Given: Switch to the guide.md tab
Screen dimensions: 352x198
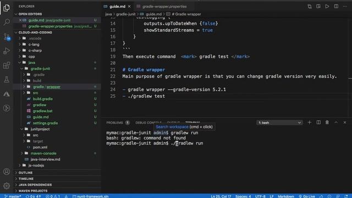Looking at the screenshot, I should 117,7.
